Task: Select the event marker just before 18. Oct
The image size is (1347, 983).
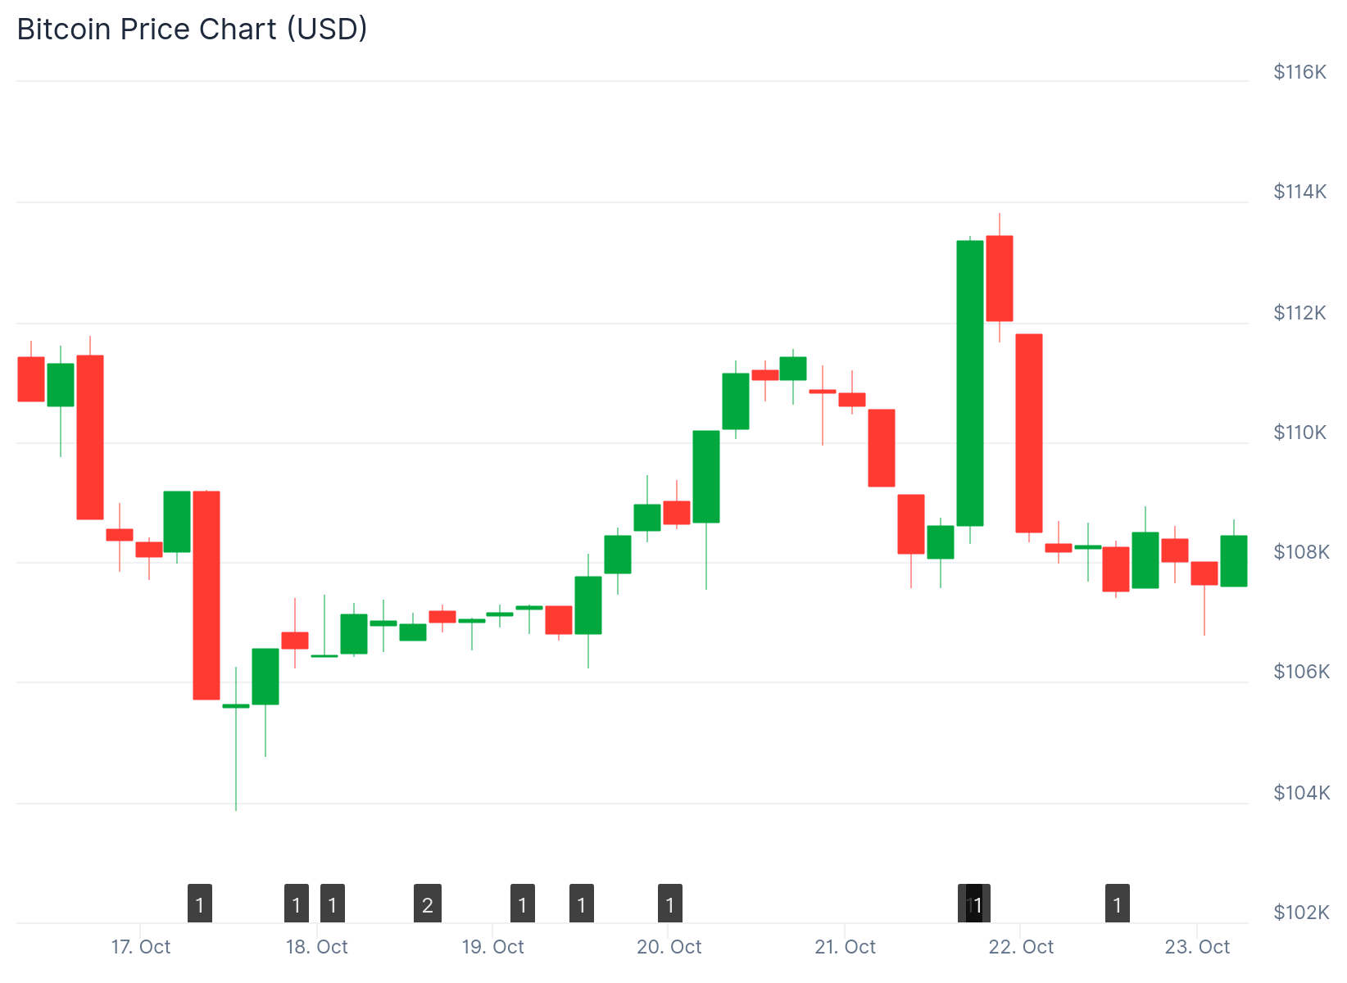Action: click(297, 904)
